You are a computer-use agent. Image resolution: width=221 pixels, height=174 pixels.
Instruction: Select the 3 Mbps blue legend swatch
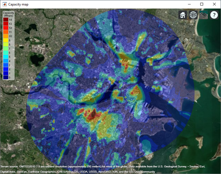(x=6, y=65)
